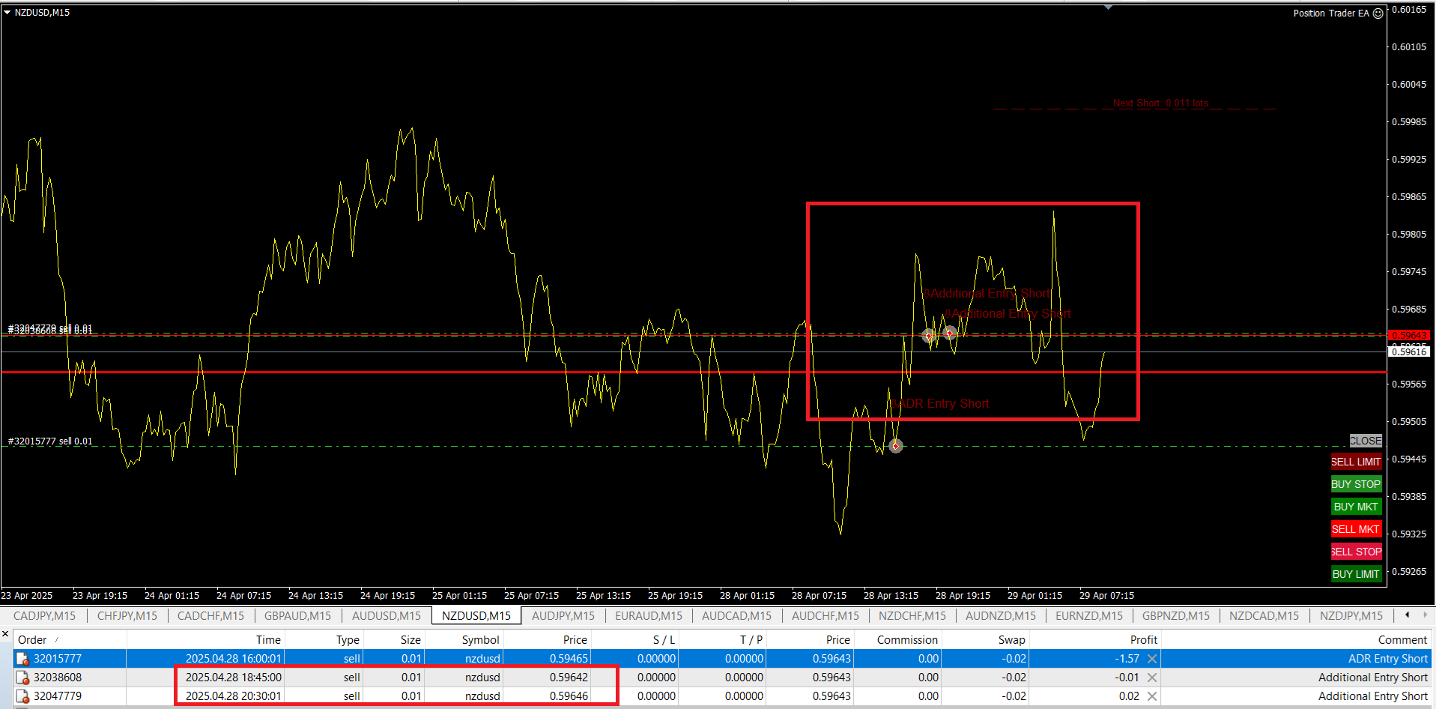This screenshot has width=1436, height=709.
Task: Click the Position Trader EA smiley icon
Action: [1378, 13]
